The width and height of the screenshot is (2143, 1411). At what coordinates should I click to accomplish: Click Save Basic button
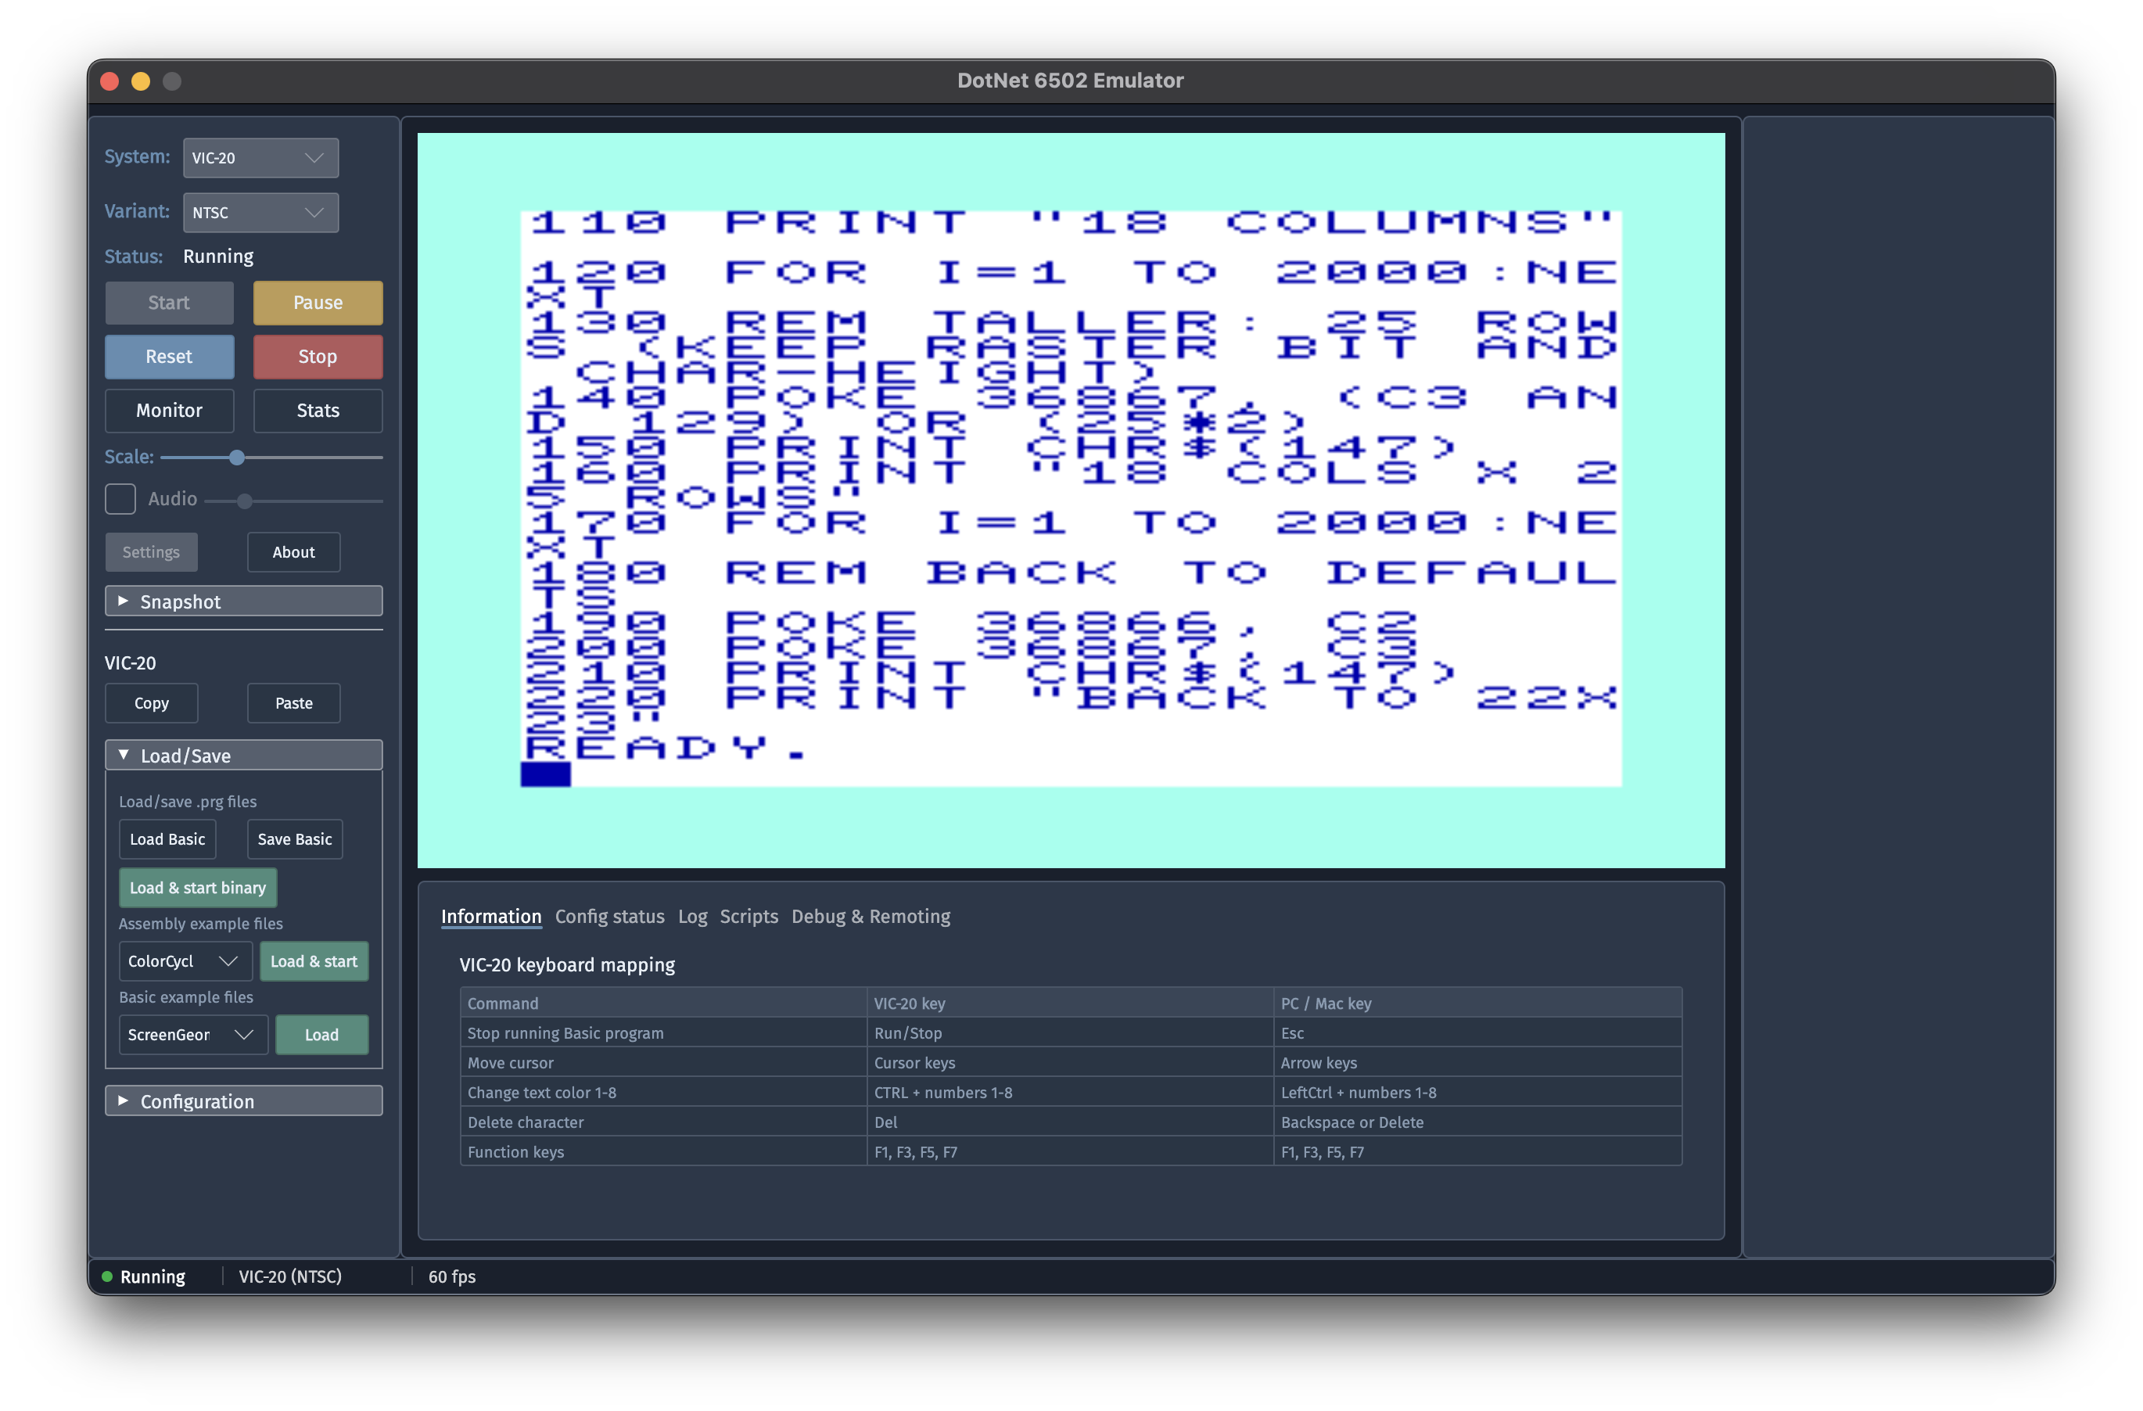coord(294,839)
